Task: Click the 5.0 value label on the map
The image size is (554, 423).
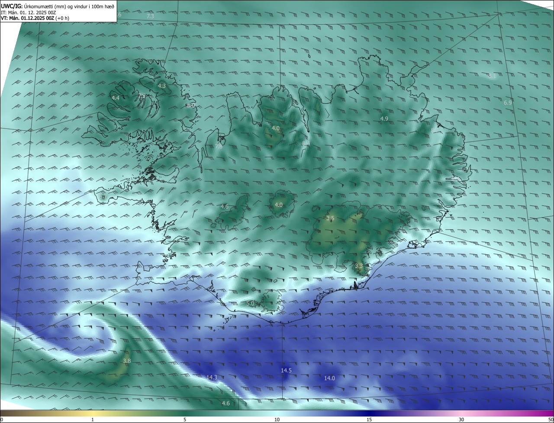Action: [x=250, y=304]
